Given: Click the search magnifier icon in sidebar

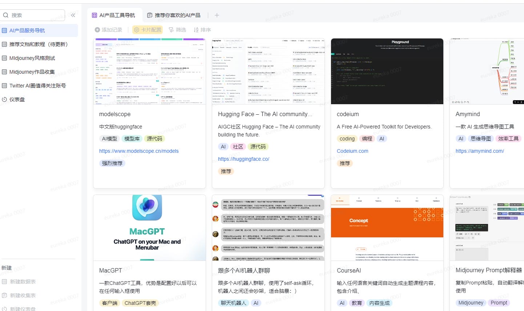Looking at the screenshot, I should coord(6,15).
